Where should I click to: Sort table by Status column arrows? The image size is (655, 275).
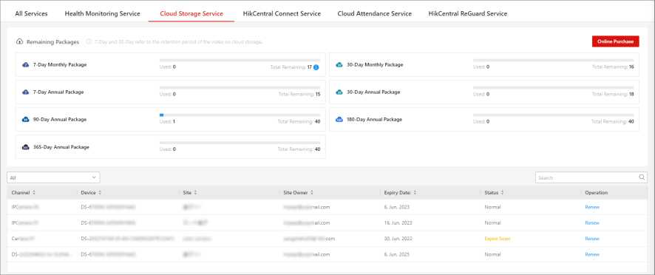(x=502, y=193)
